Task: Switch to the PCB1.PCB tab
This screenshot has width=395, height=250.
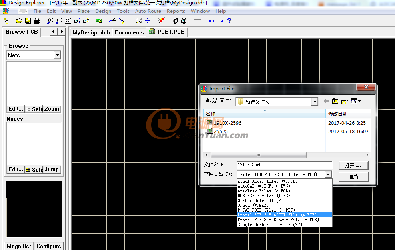Action: [167, 32]
